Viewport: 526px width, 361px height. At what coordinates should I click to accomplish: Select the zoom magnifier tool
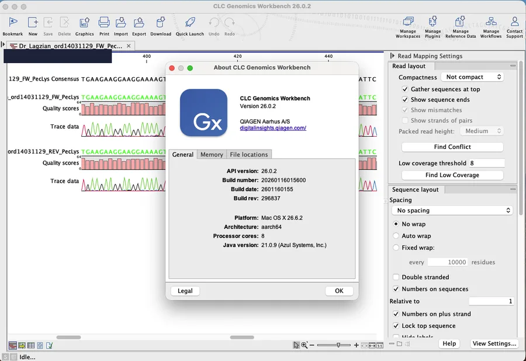[x=304, y=345]
